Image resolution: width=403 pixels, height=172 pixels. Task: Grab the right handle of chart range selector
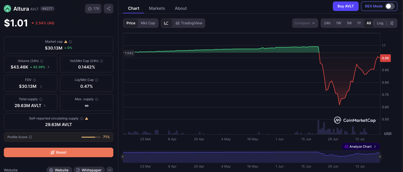[380, 157]
